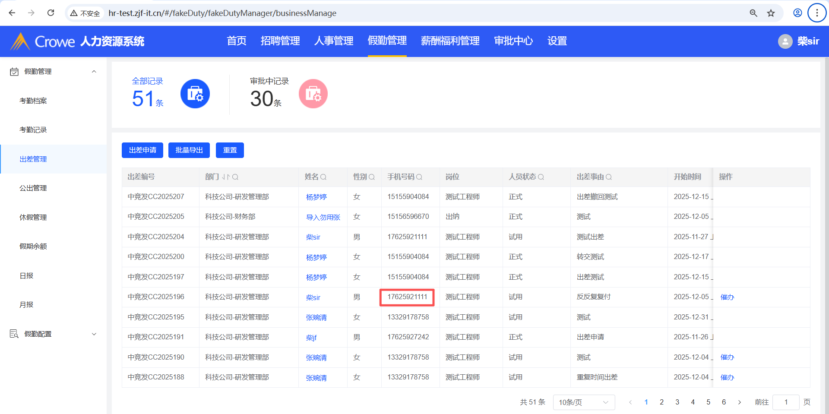Select 休假管理 in the sidebar
This screenshot has height=414, width=829.
click(x=33, y=218)
